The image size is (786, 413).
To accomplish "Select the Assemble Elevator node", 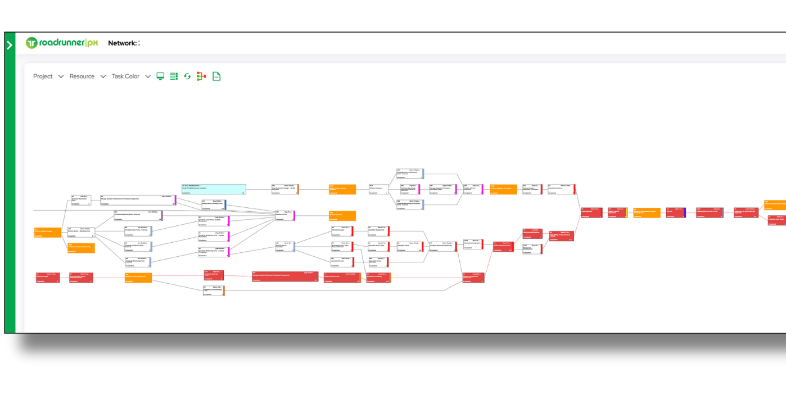I will point(342,262).
